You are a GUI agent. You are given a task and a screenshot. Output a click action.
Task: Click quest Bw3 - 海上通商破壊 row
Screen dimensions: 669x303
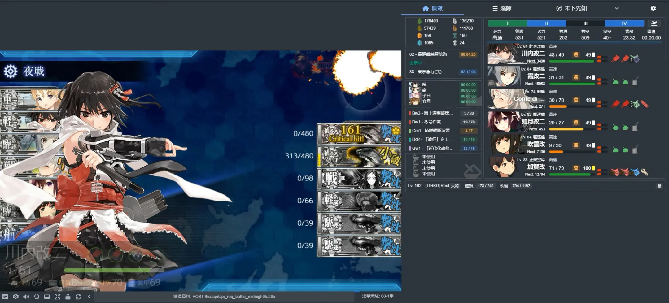click(443, 113)
